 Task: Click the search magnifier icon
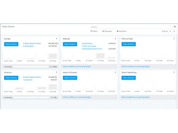(x=175, y=27)
